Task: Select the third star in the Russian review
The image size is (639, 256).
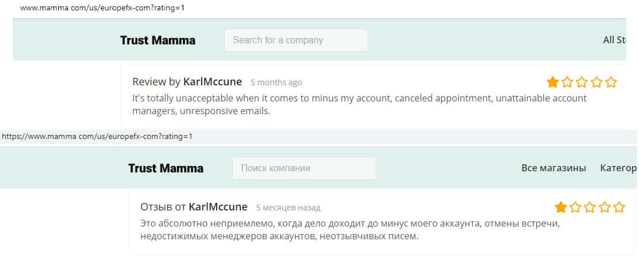Action: tap(590, 207)
